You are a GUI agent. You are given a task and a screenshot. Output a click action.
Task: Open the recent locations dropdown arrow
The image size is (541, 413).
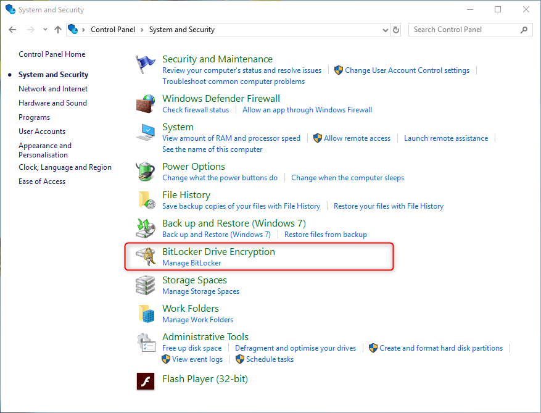[x=45, y=30]
